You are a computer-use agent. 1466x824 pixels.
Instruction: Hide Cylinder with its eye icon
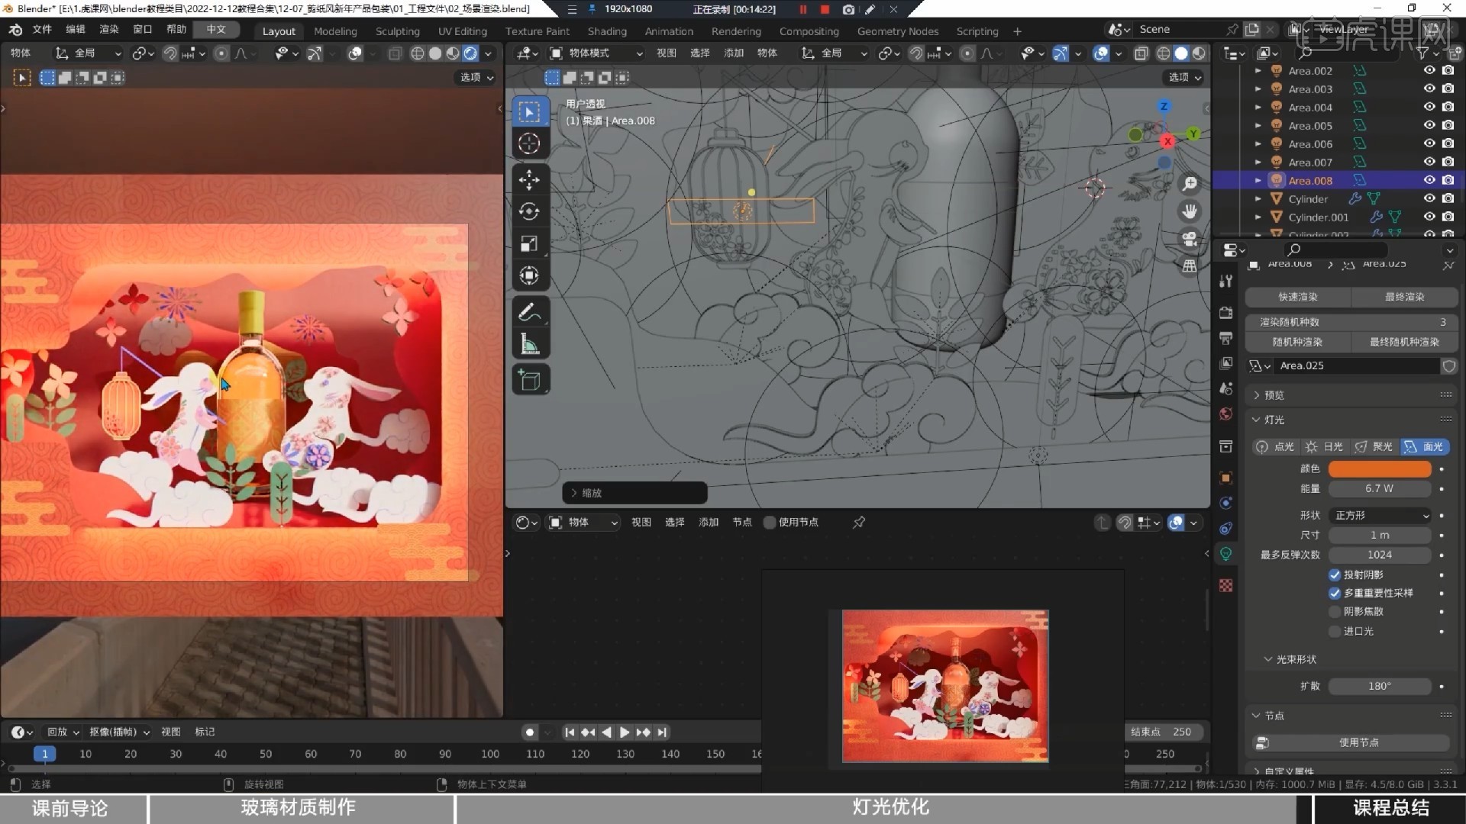click(1429, 198)
